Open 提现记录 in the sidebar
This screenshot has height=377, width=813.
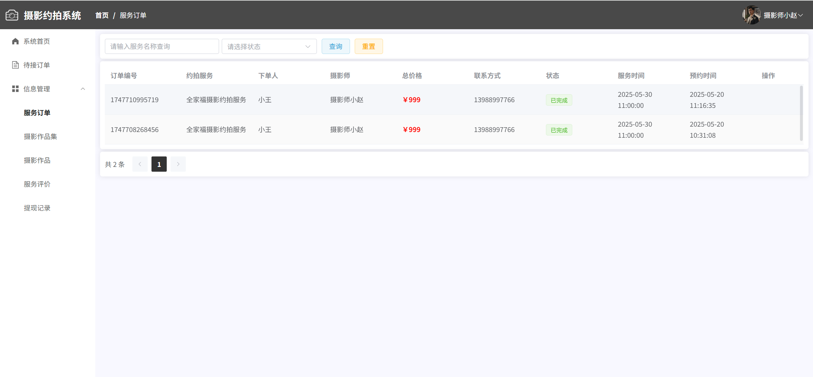coord(37,208)
